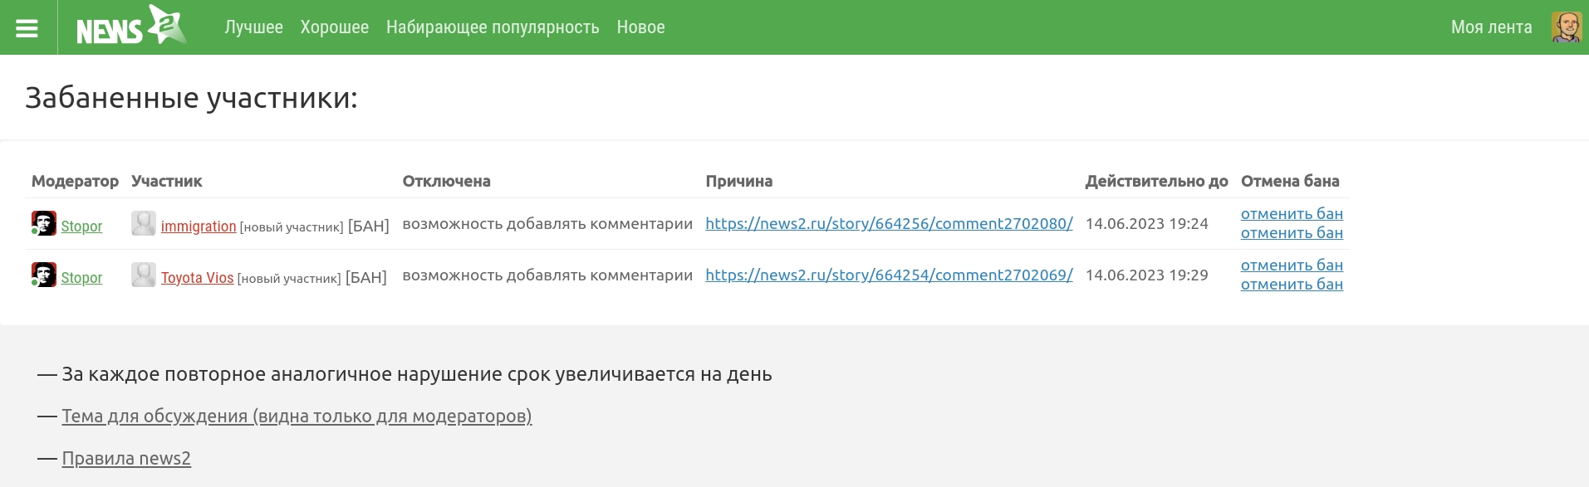Viewport: 1589px width, 487px height.
Task: Open the user profile avatar
Action: coord(1567,27)
